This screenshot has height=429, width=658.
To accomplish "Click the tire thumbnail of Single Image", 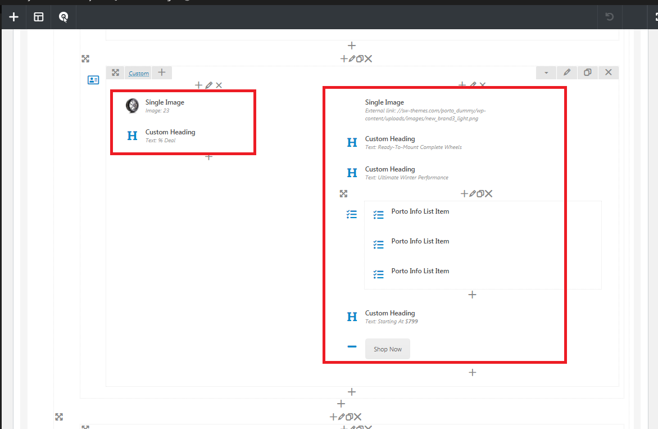I will [132, 105].
